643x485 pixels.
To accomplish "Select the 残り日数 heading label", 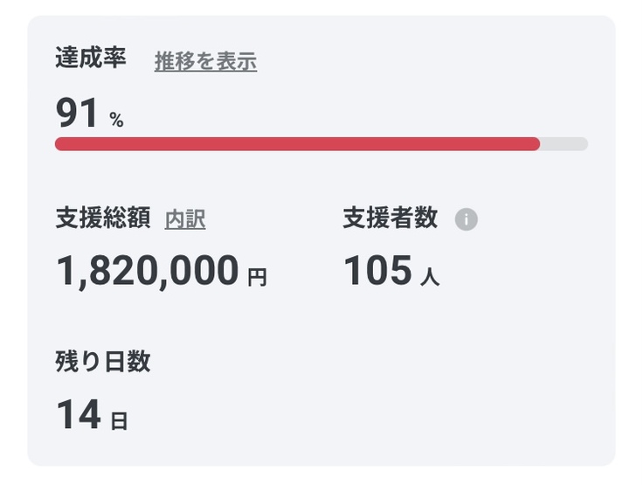I will (x=102, y=362).
